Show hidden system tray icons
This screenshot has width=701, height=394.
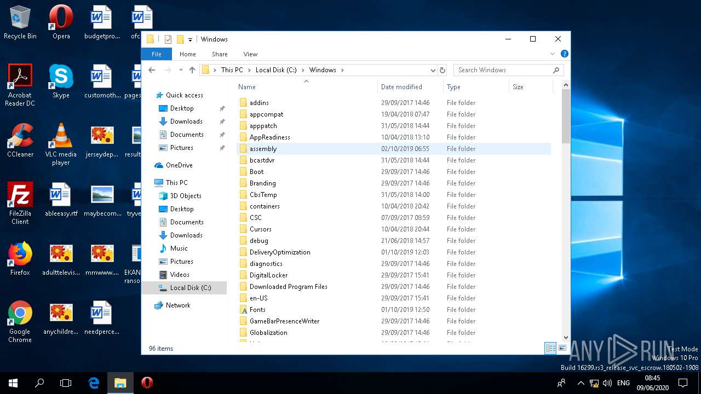coord(581,383)
